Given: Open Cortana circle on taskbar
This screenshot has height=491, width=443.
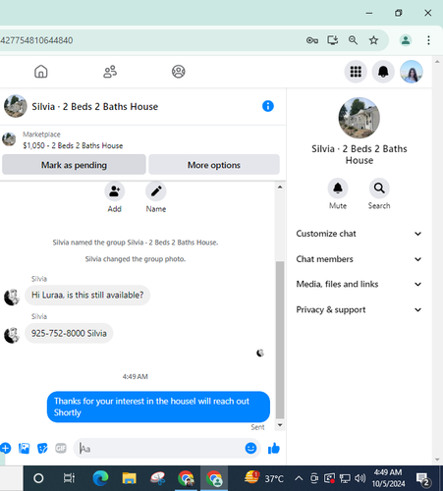Looking at the screenshot, I should coord(38,478).
